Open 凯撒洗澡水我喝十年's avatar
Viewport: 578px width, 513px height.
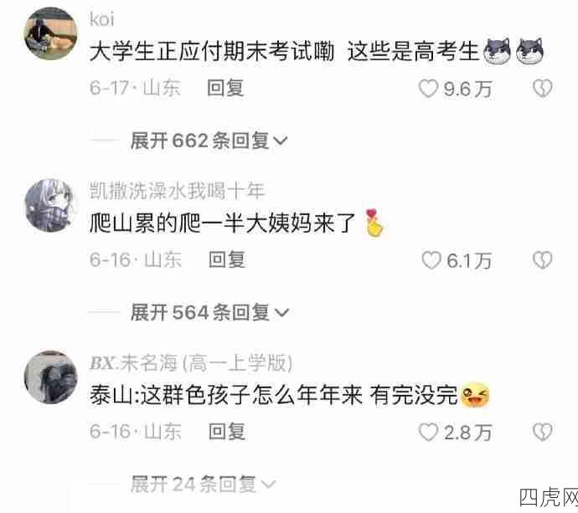tap(50, 205)
